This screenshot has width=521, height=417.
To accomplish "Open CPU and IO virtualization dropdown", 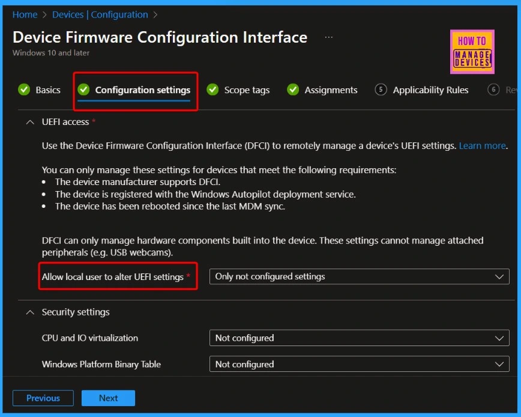I will (359, 338).
